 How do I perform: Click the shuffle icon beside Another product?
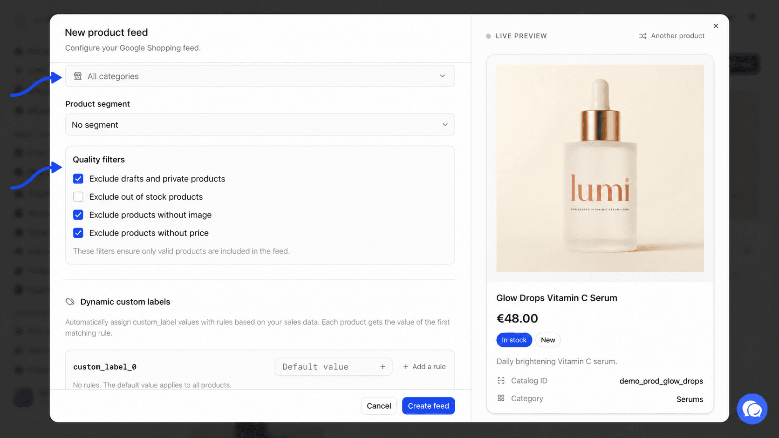[x=642, y=36]
